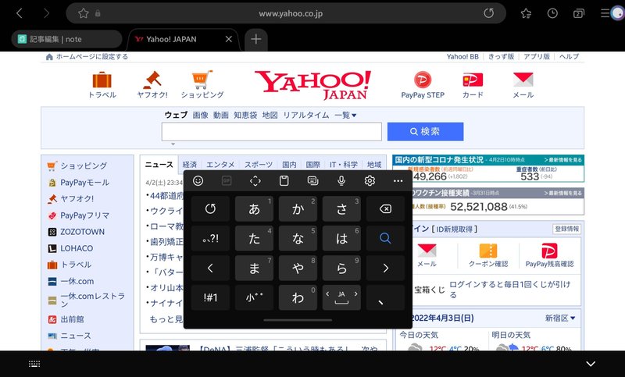This screenshot has height=377, width=625.
Task: Open the tab manager showing 2 tabs
Action: coord(579,13)
